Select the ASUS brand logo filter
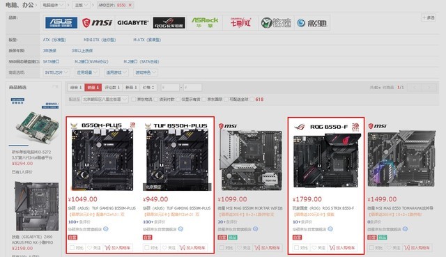The width and height of the screenshot is (446, 257). coord(61,23)
